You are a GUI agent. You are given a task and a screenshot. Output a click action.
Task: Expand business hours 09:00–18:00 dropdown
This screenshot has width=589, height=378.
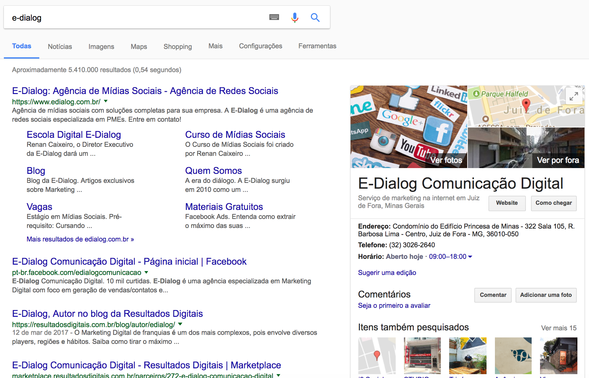470,257
